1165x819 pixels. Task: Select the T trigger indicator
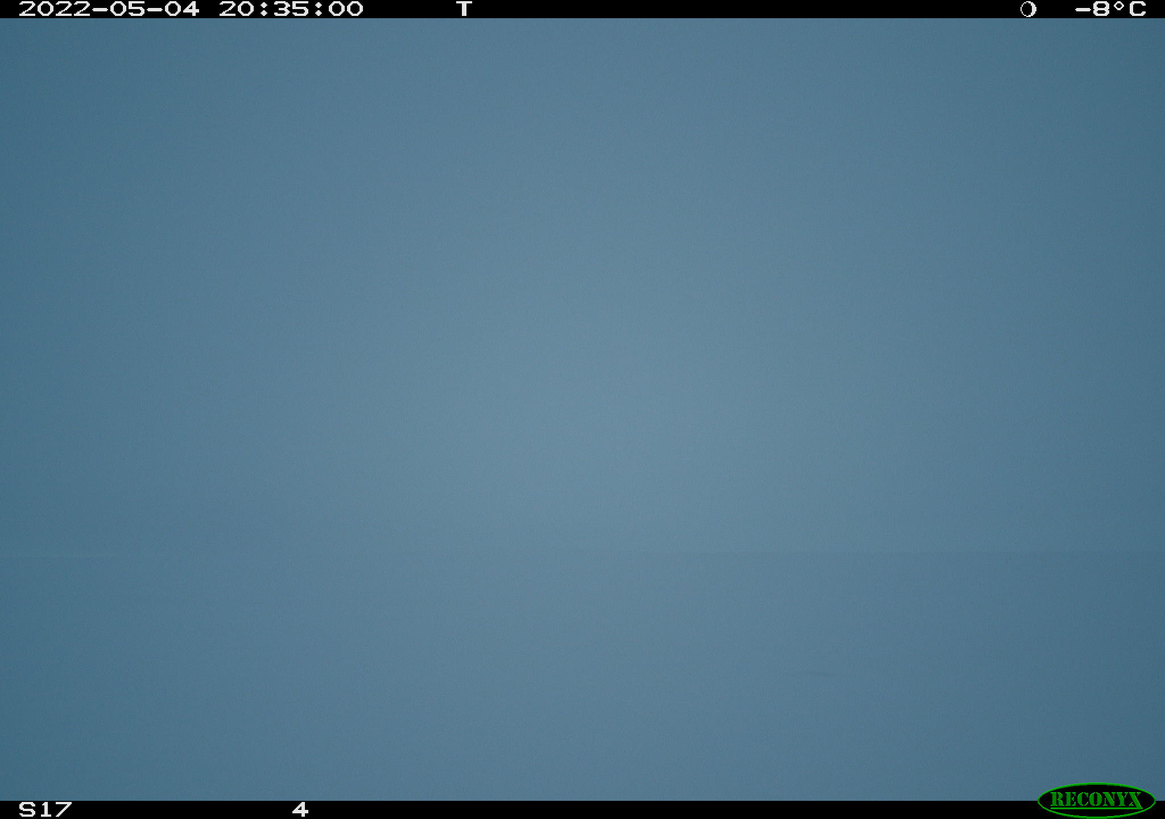pyautogui.click(x=464, y=9)
